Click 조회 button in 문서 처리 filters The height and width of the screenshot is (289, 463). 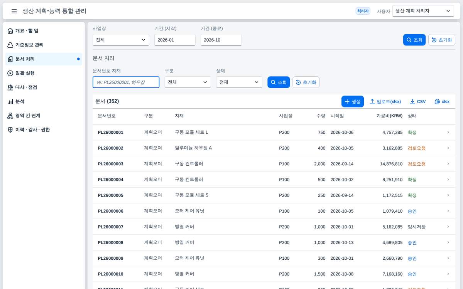tap(279, 82)
